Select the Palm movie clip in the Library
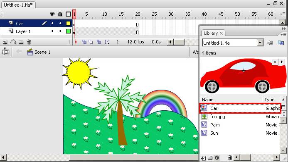 click(240, 125)
